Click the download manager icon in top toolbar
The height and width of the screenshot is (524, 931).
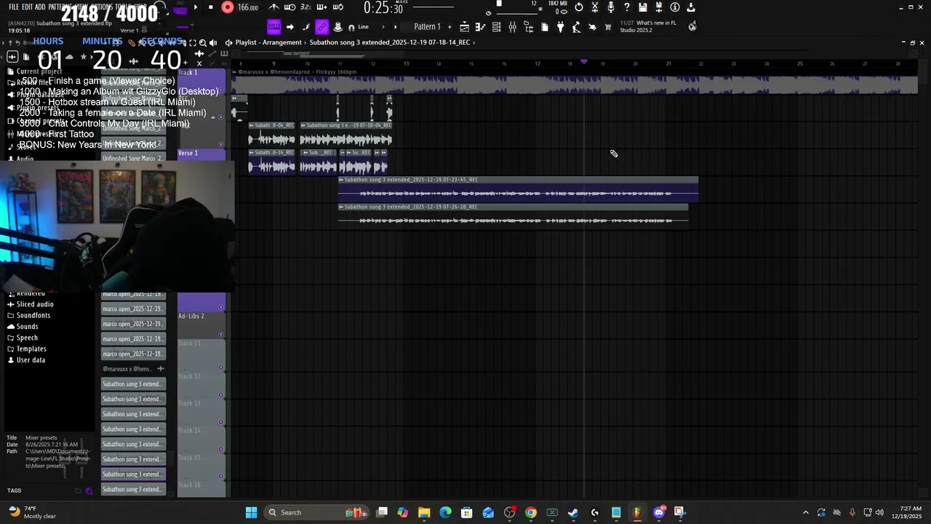pyautogui.click(x=691, y=7)
